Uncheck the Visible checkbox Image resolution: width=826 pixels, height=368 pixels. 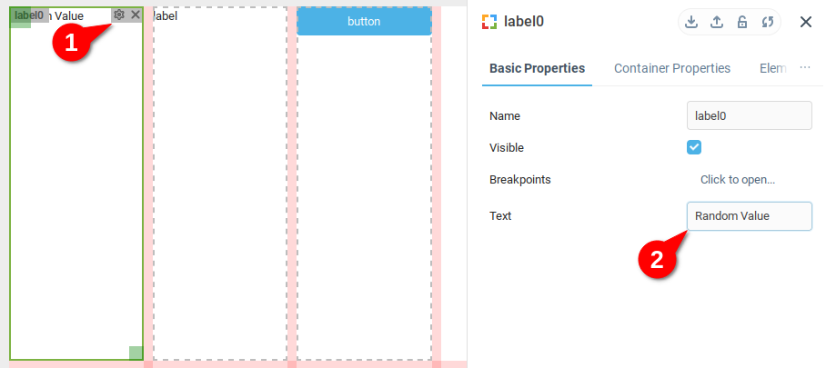pyautogui.click(x=694, y=147)
